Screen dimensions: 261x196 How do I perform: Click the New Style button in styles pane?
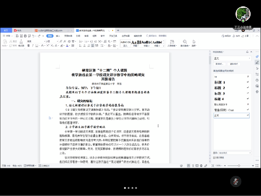(x=219, y=64)
